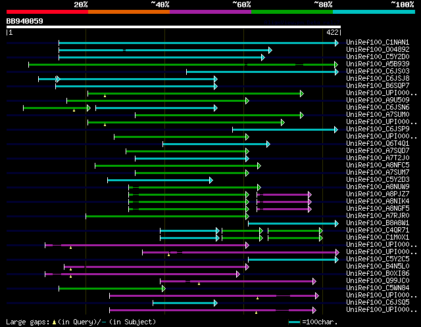The width and height of the screenshot is (421, 327).
Task: Select the UniRef100_C5Y2C5 label
Action: click(378, 259)
